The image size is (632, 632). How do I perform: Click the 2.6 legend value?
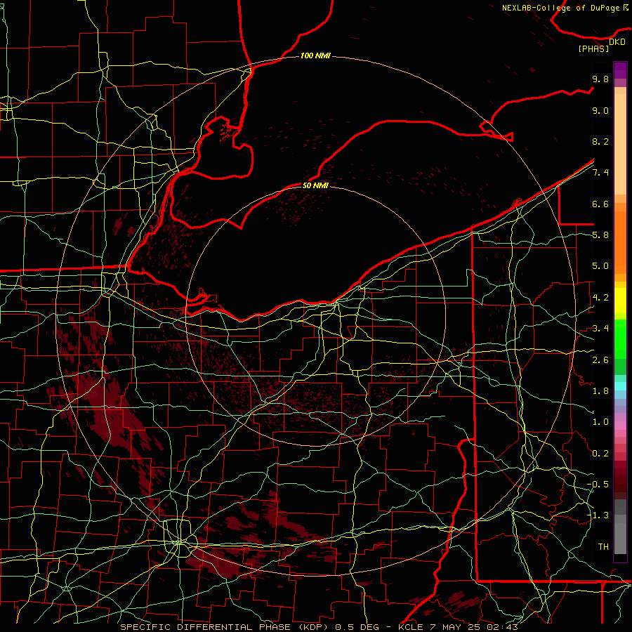tap(600, 360)
